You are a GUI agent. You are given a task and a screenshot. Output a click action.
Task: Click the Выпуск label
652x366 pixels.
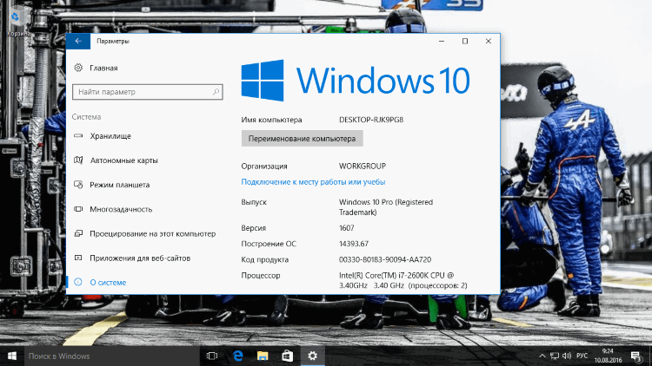tap(254, 202)
